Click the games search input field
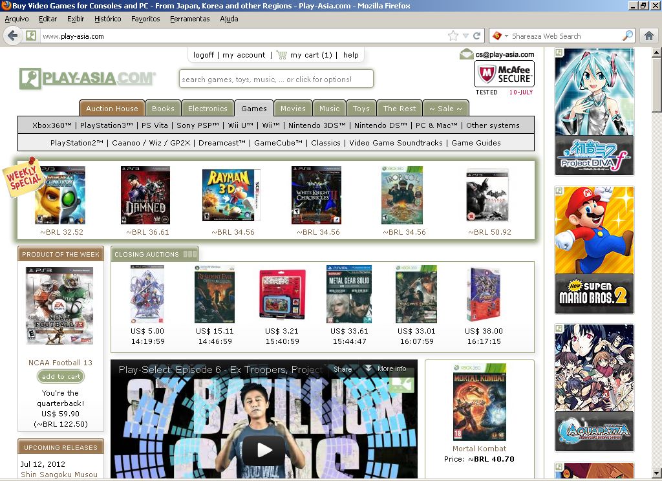 (x=276, y=80)
